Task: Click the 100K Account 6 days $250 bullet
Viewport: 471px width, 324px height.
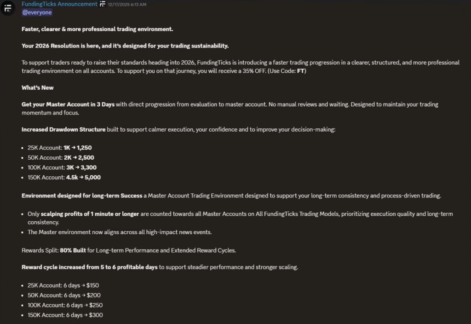Action: click(65, 305)
